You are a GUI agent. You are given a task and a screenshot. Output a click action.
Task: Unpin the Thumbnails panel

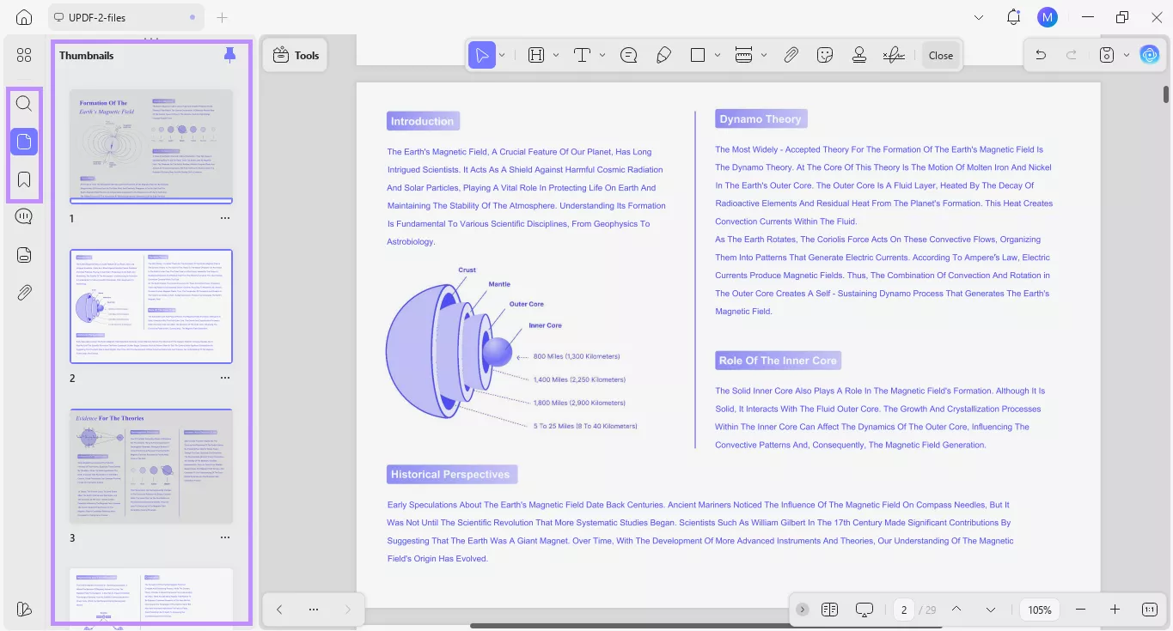tap(229, 55)
